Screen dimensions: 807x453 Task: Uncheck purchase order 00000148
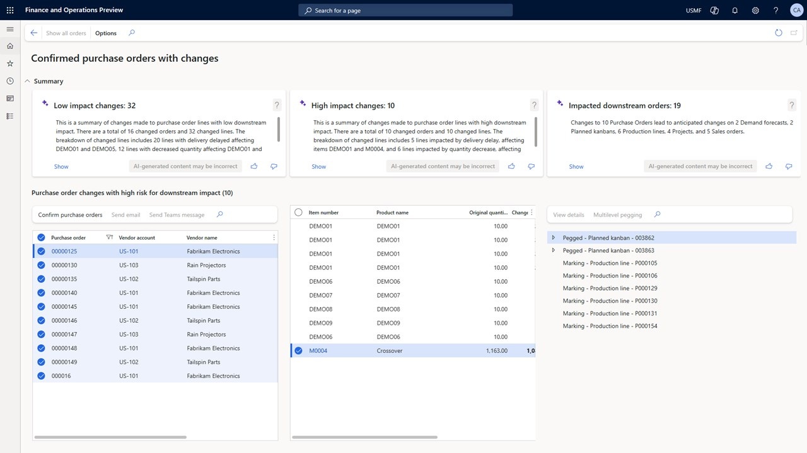[41, 349]
